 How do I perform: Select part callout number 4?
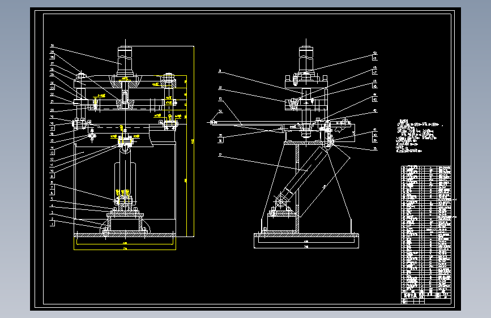52,206
